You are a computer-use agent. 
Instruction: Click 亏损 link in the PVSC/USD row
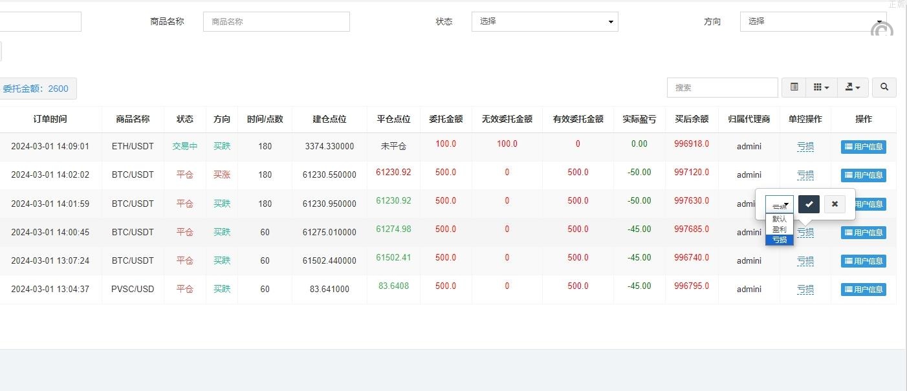(805, 290)
